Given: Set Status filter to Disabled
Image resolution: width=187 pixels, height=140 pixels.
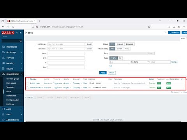Looking at the screenshot, I should (x=130, y=44).
